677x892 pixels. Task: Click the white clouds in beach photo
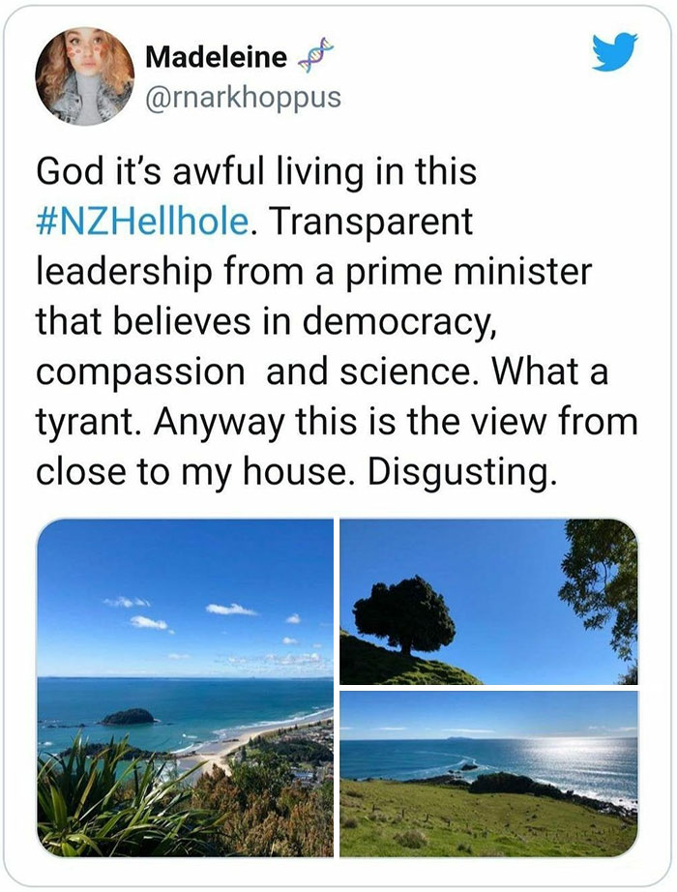click(230, 610)
